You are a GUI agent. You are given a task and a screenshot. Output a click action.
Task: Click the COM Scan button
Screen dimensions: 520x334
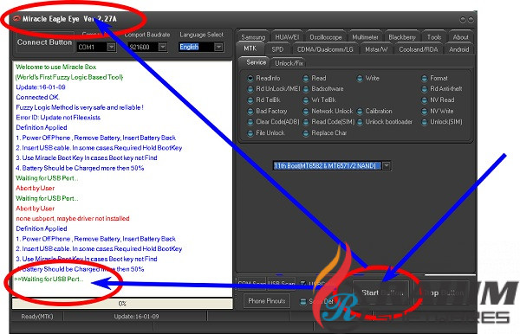(251, 283)
